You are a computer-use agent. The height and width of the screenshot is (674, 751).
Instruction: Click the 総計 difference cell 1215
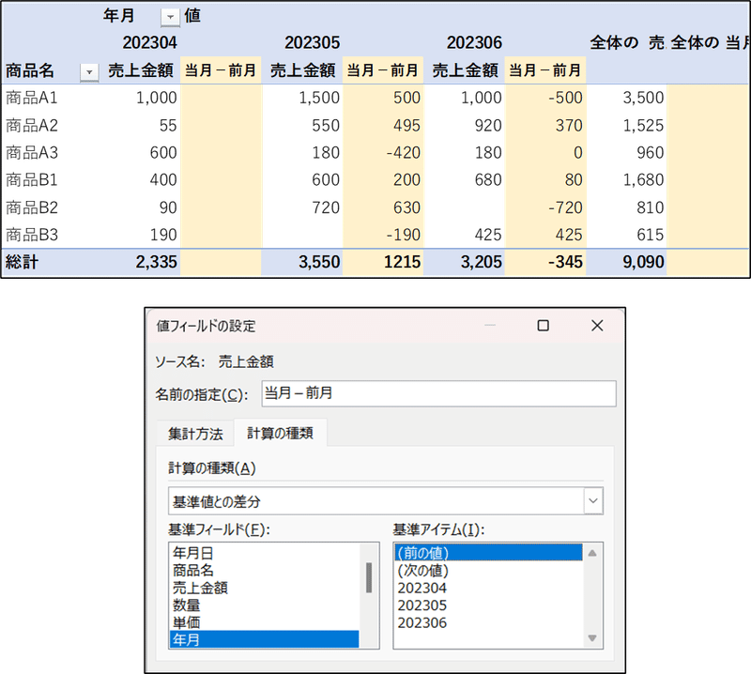402,262
